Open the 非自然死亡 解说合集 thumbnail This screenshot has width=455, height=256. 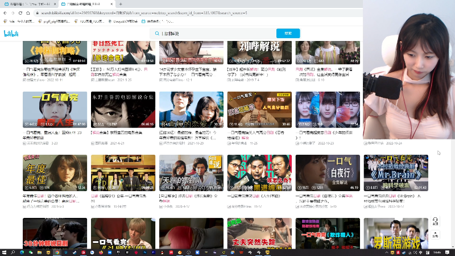(123, 52)
